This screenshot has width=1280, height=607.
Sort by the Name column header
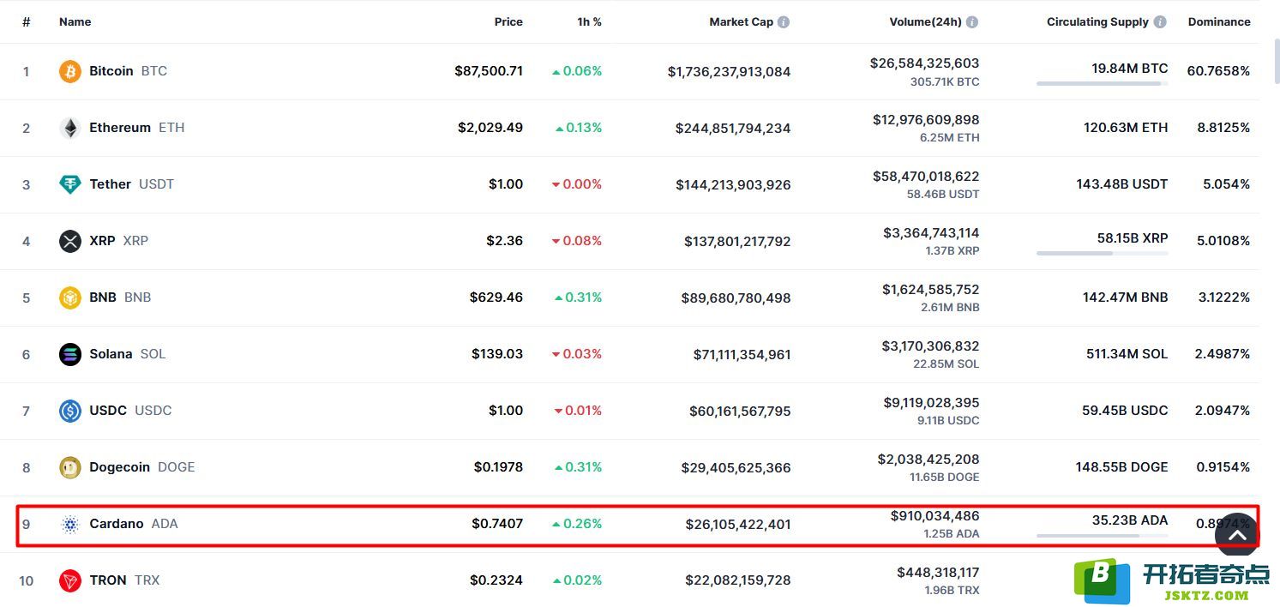click(75, 22)
